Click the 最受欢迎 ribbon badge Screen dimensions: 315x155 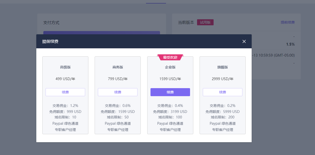[170, 57]
